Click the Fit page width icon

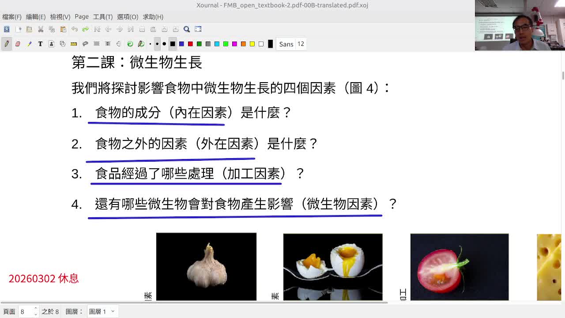153,29
